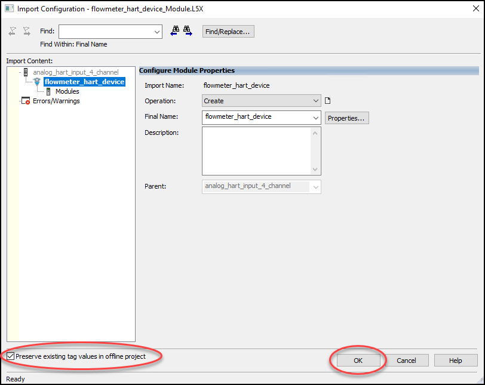Click Description scrollbar up arrow

(315, 133)
